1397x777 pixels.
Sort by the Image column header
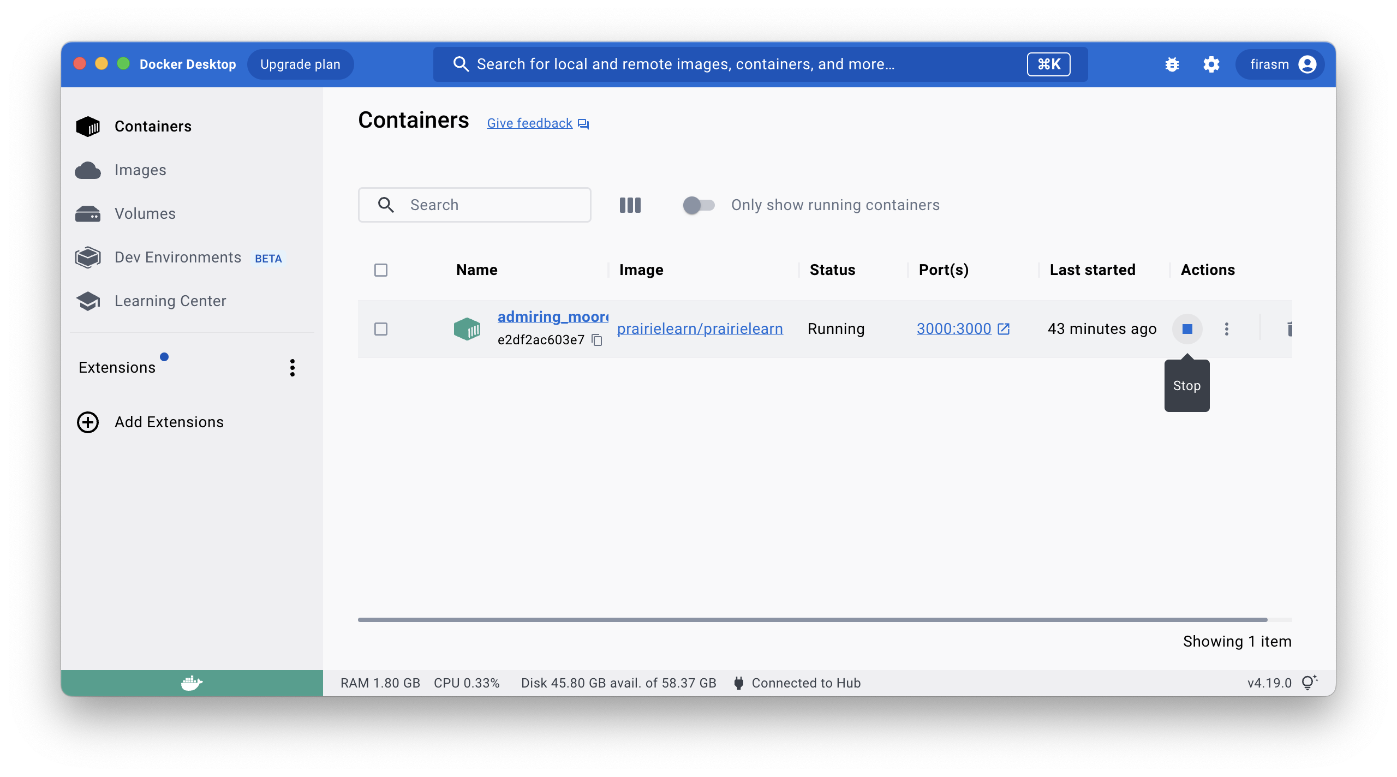point(641,270)
